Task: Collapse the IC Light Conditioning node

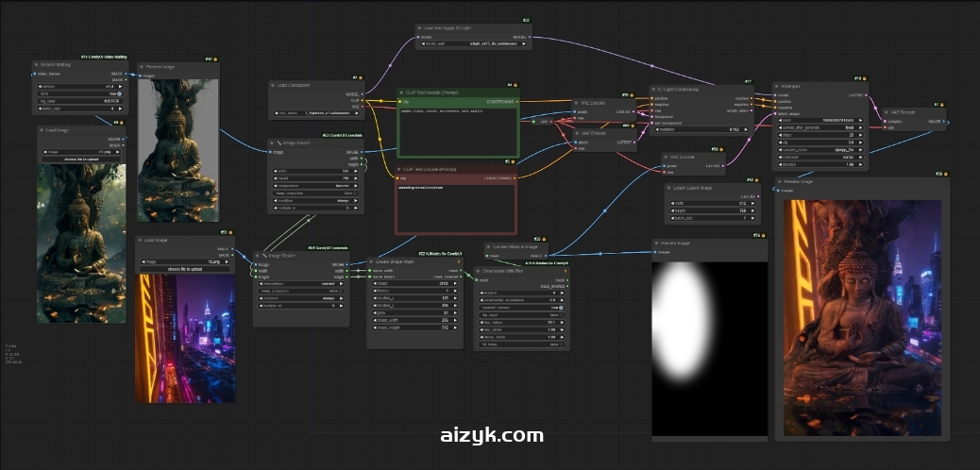Action: 654,89
